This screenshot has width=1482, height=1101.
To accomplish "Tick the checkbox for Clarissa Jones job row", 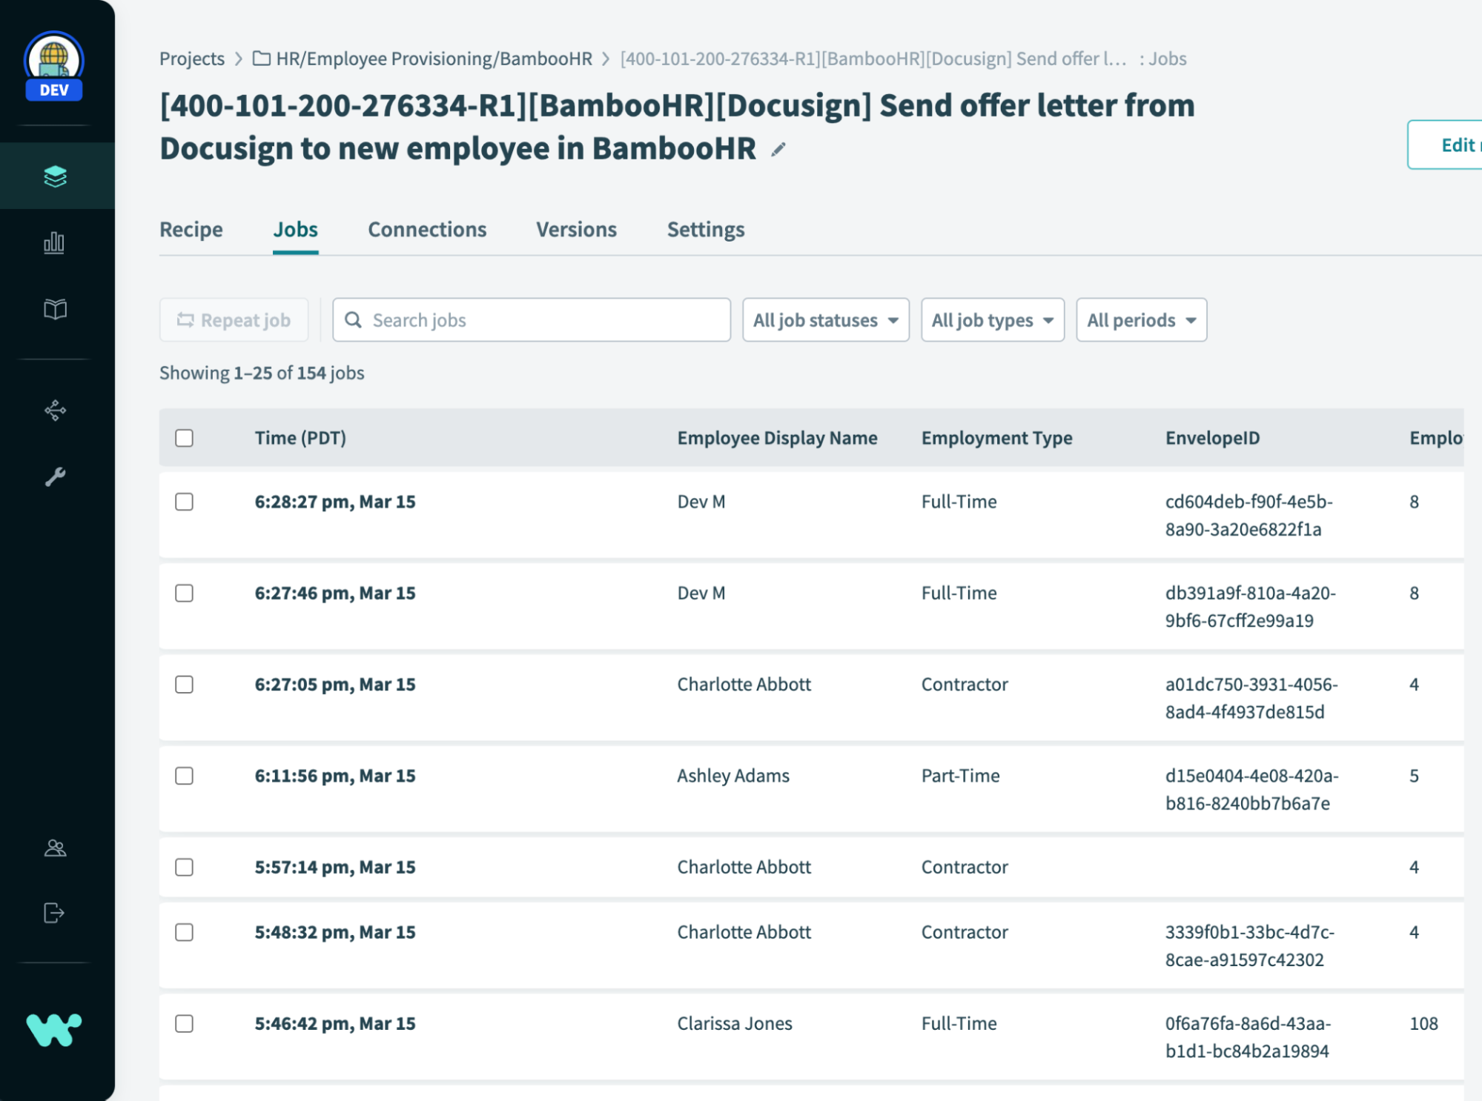I will (184, 1024).
